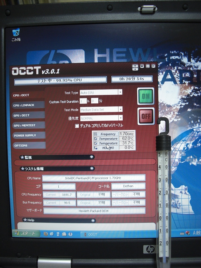Click the Original bus frequency field
The height and width of the screenshot is (268, 201).
pyautogui.click(x=94, y=203)
